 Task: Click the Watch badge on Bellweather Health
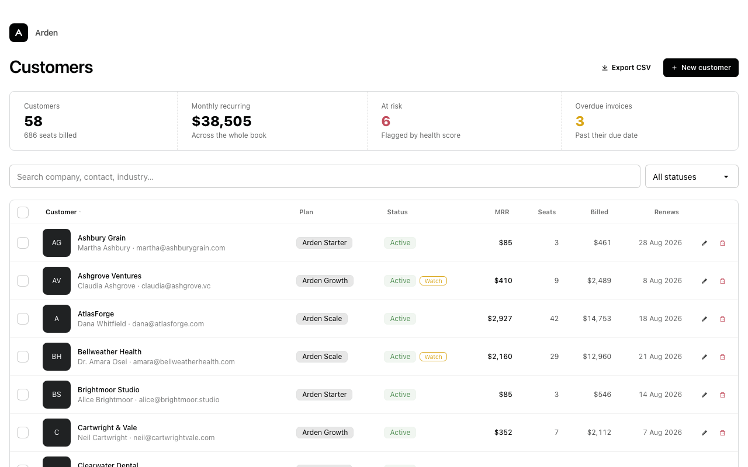433,357
